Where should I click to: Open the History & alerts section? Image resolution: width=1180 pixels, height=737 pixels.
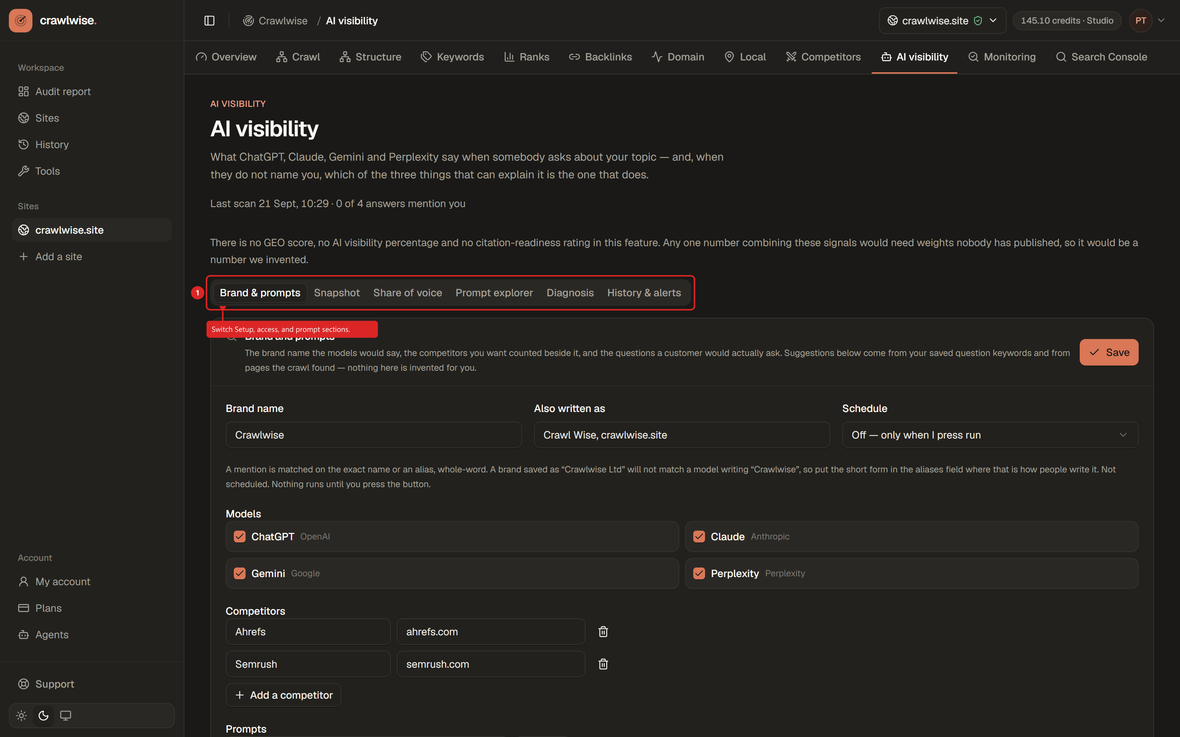643,293
